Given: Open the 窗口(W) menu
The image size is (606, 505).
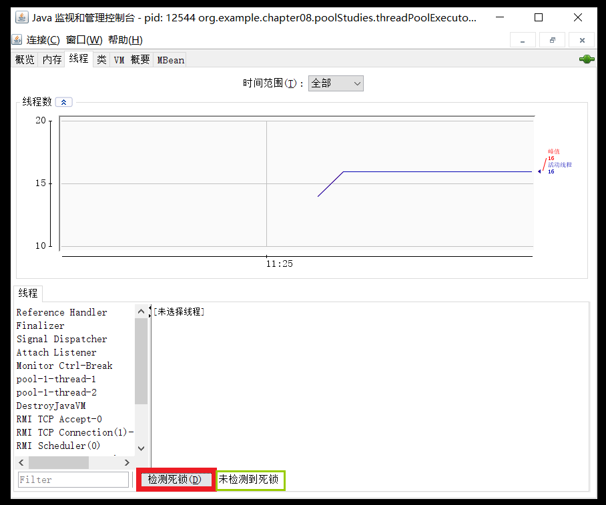Looking at the screenshot, I should pos(84,40).
